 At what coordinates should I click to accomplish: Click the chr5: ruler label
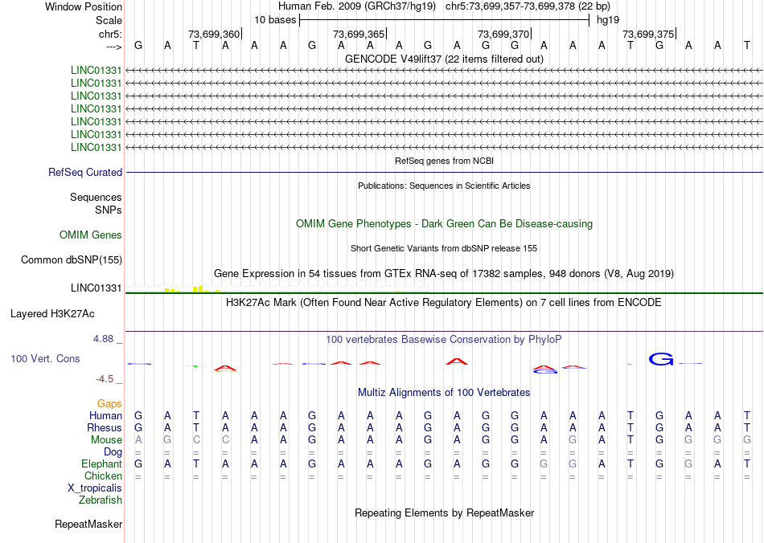click(x=110, y=34)
